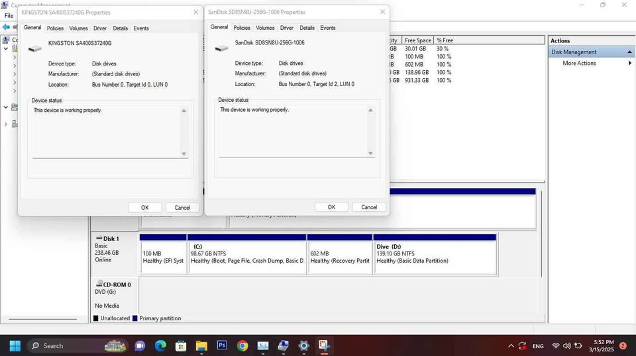Open the notification badge showing 2

(623, 346)
